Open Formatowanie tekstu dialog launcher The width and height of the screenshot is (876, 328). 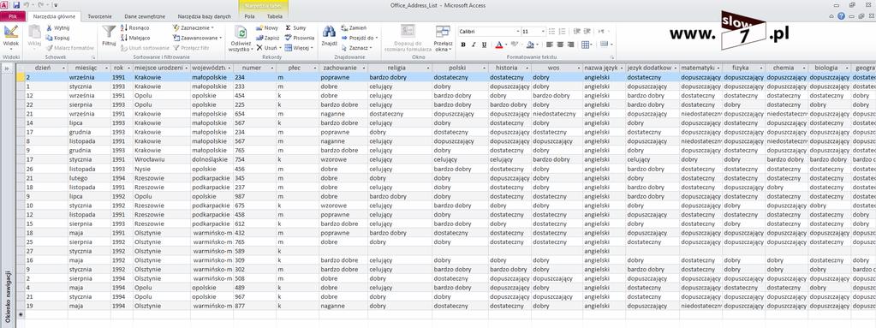click(x=613, y=57)
